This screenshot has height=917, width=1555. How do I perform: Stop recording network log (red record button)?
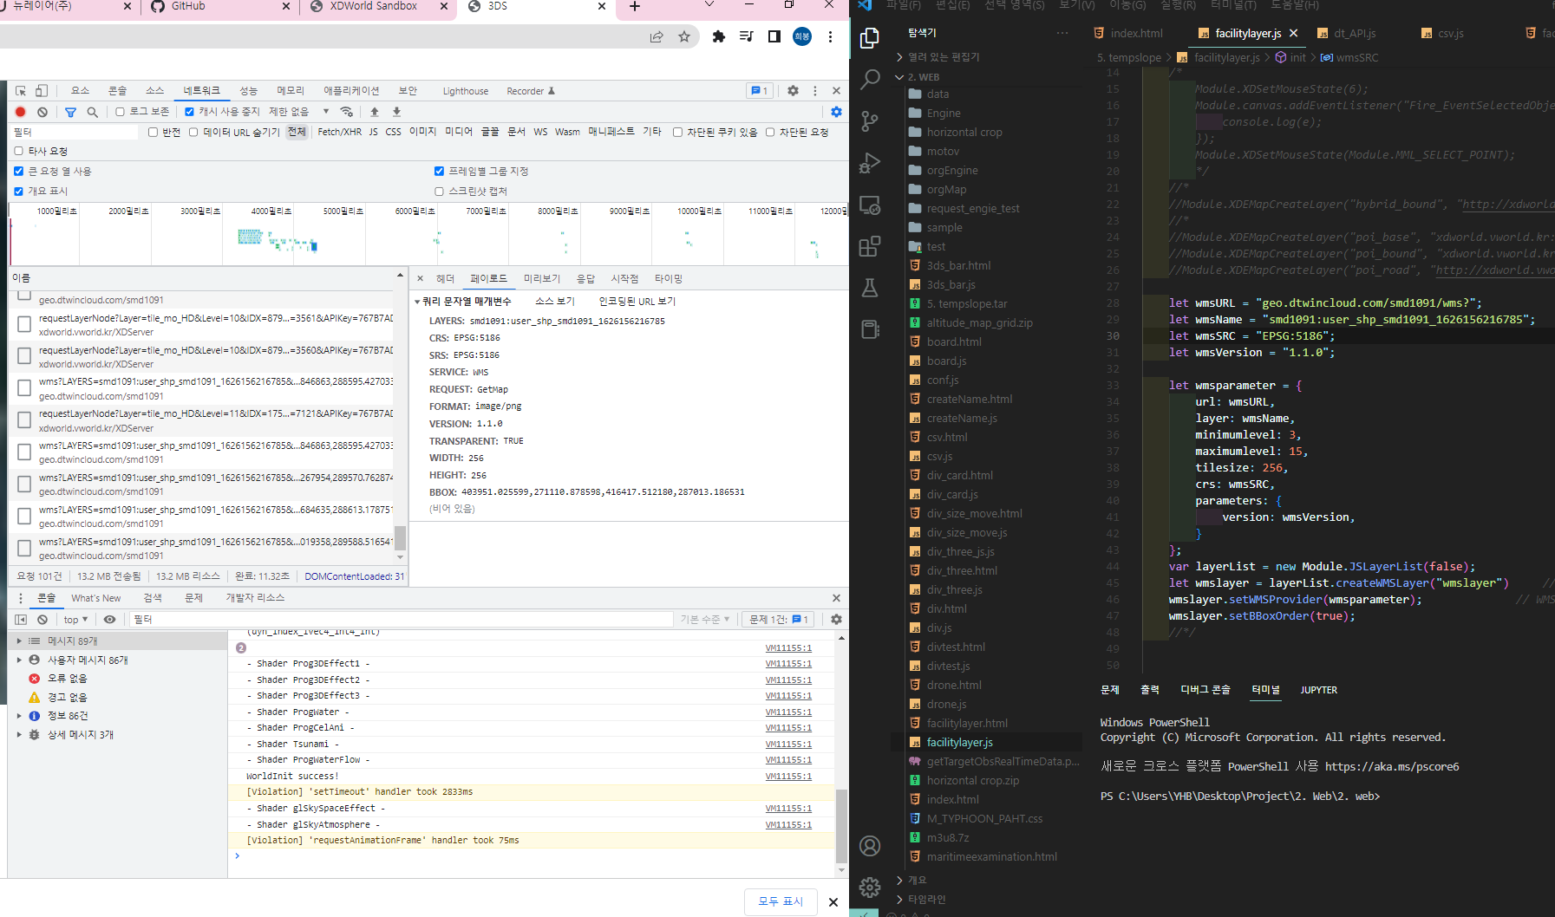(20, 111)
